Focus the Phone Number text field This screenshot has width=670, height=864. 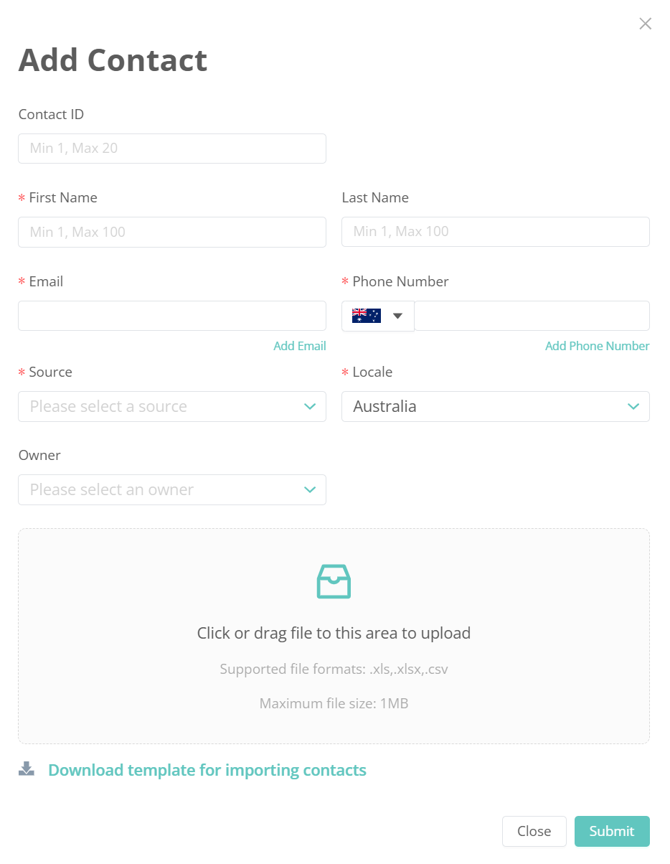pyautogui.click(x=532, y=316)
